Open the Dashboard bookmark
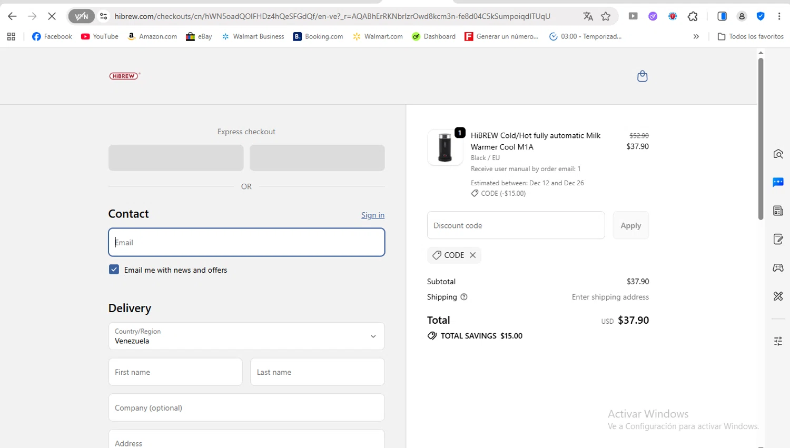This screenshot has width=790, height=448. tap(434, 36)
